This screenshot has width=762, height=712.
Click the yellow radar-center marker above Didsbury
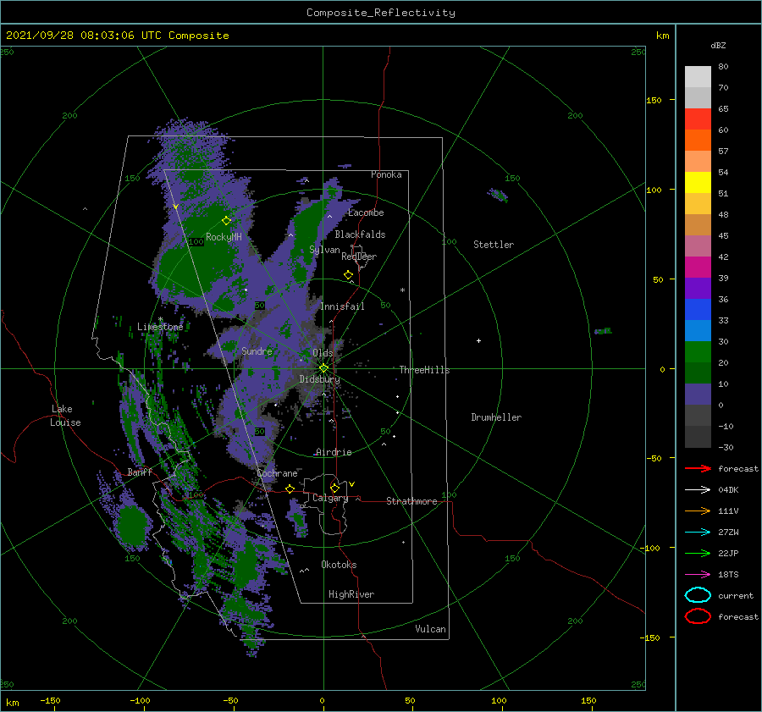click(x=323, y=368)
